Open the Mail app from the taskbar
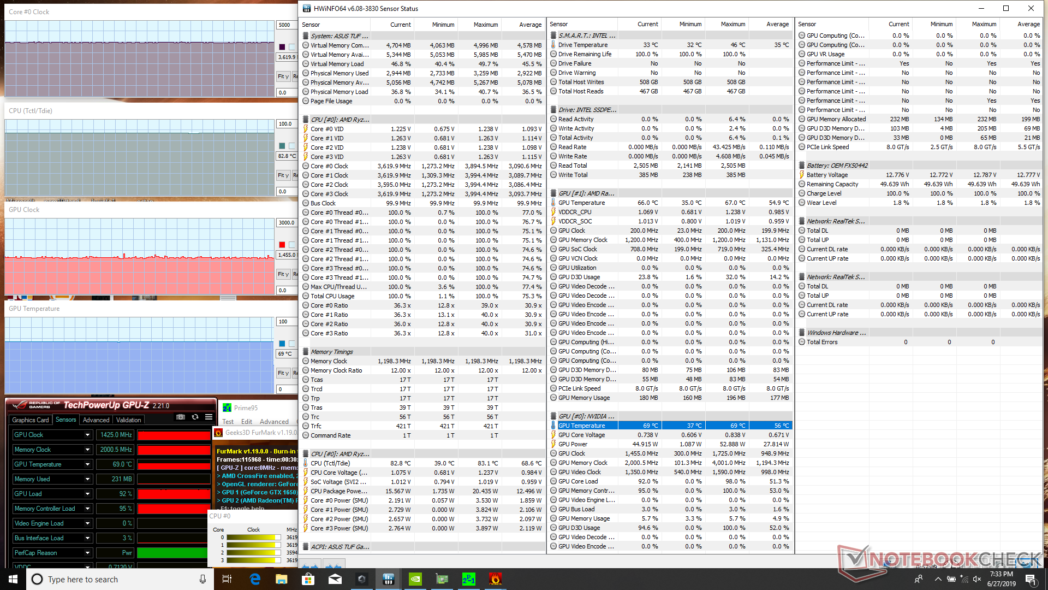Screen dimensions: 1048x590 coord(335,579)
